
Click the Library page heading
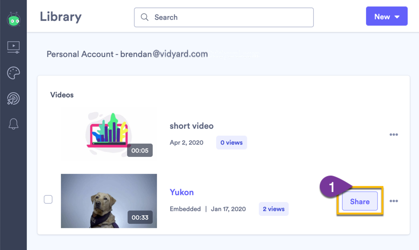60,16
